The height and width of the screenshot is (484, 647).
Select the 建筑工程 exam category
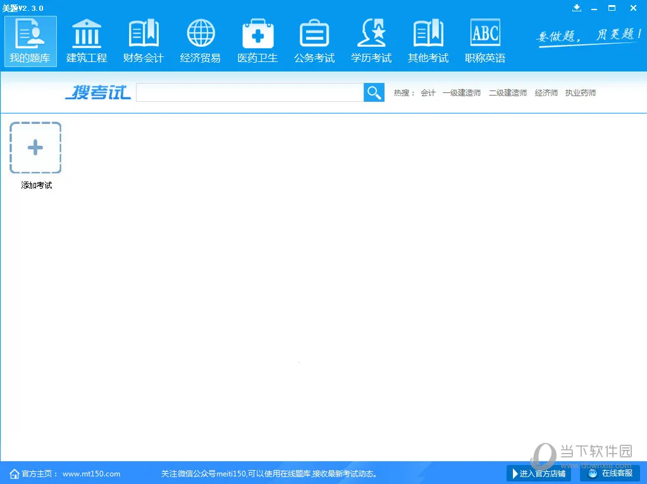pos(86,40)
